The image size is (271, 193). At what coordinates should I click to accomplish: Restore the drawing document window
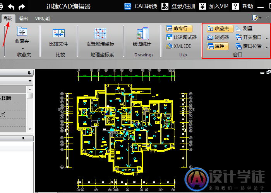click(x=268, y=72)
